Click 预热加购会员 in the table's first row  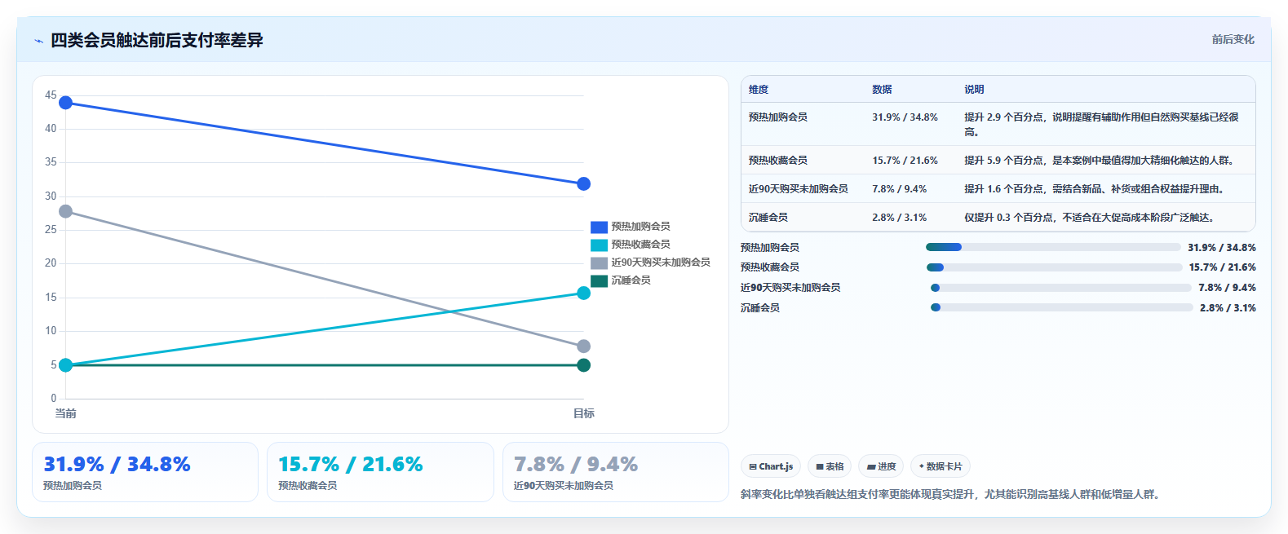coord(778,117)
